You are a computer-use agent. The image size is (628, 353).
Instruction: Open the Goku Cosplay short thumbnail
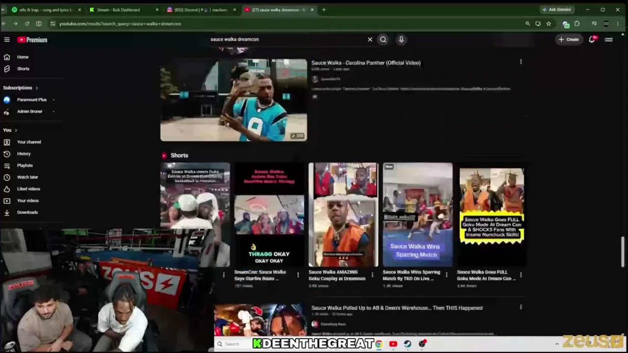point(343,215)
